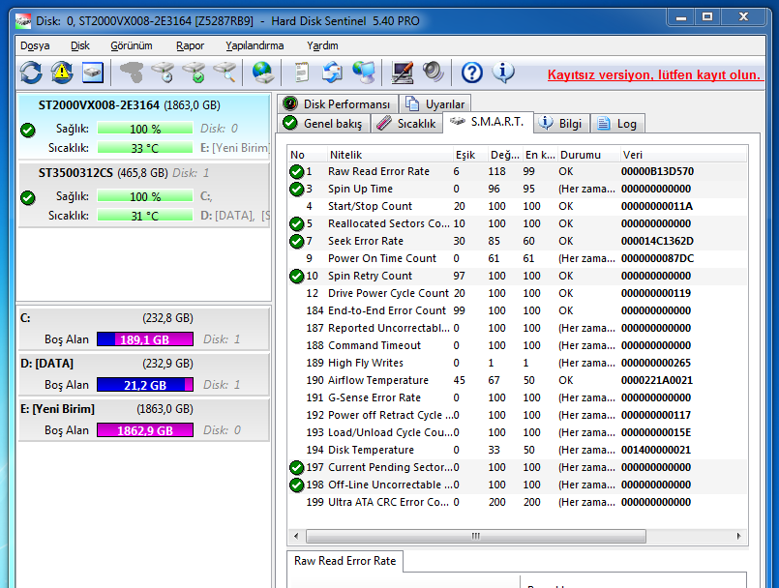Select the ST2000VX008-2E3164 disk entry
Image resolution: width=779 pixels, height=588 pixels.
pos(144,126)
